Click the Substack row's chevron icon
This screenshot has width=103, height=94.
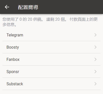pos(95,84)
